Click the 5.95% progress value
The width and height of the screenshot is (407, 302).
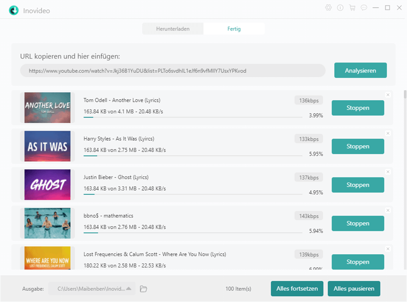coord(316,154)
